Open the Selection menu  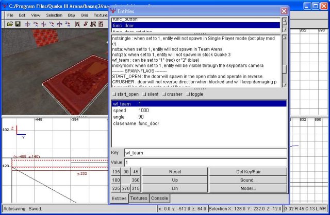click(54, 15)
